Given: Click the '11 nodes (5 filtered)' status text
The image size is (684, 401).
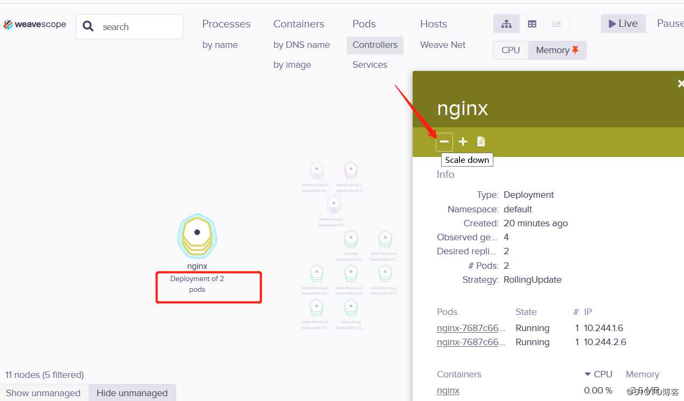Looking at the screenshot, I should click(x=45, y=375).
